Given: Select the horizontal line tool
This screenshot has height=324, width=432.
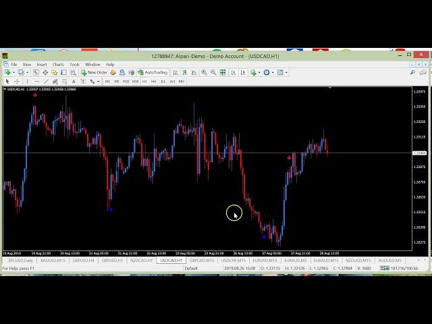Looking at the screenshot, I should coord(36,81).
